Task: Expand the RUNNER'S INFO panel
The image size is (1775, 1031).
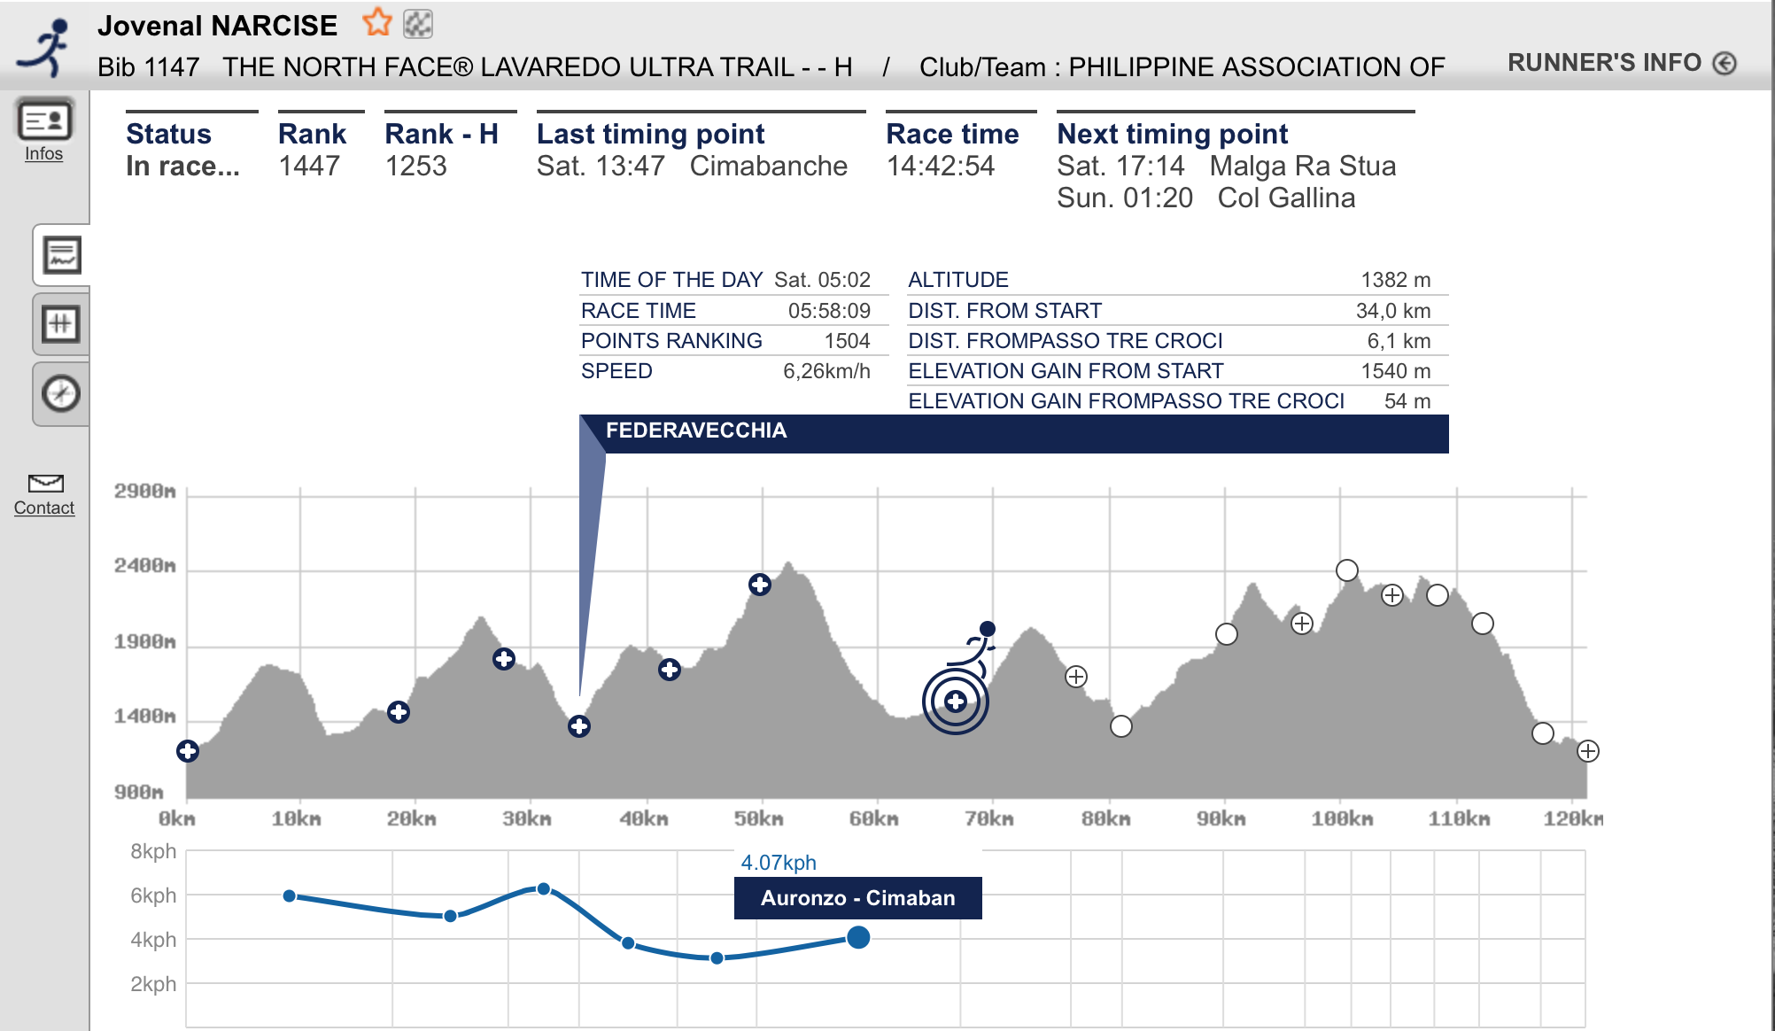Action: pyautogui.click(x=1604, y=63)
